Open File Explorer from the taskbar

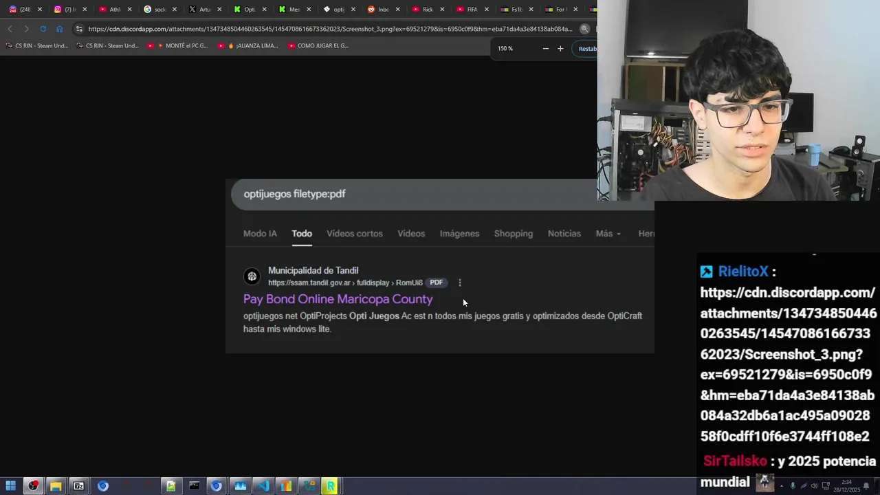pos(56,486)
